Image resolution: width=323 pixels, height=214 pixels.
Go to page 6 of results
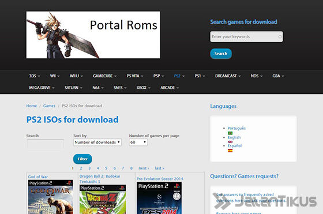(x=115, y=168)
